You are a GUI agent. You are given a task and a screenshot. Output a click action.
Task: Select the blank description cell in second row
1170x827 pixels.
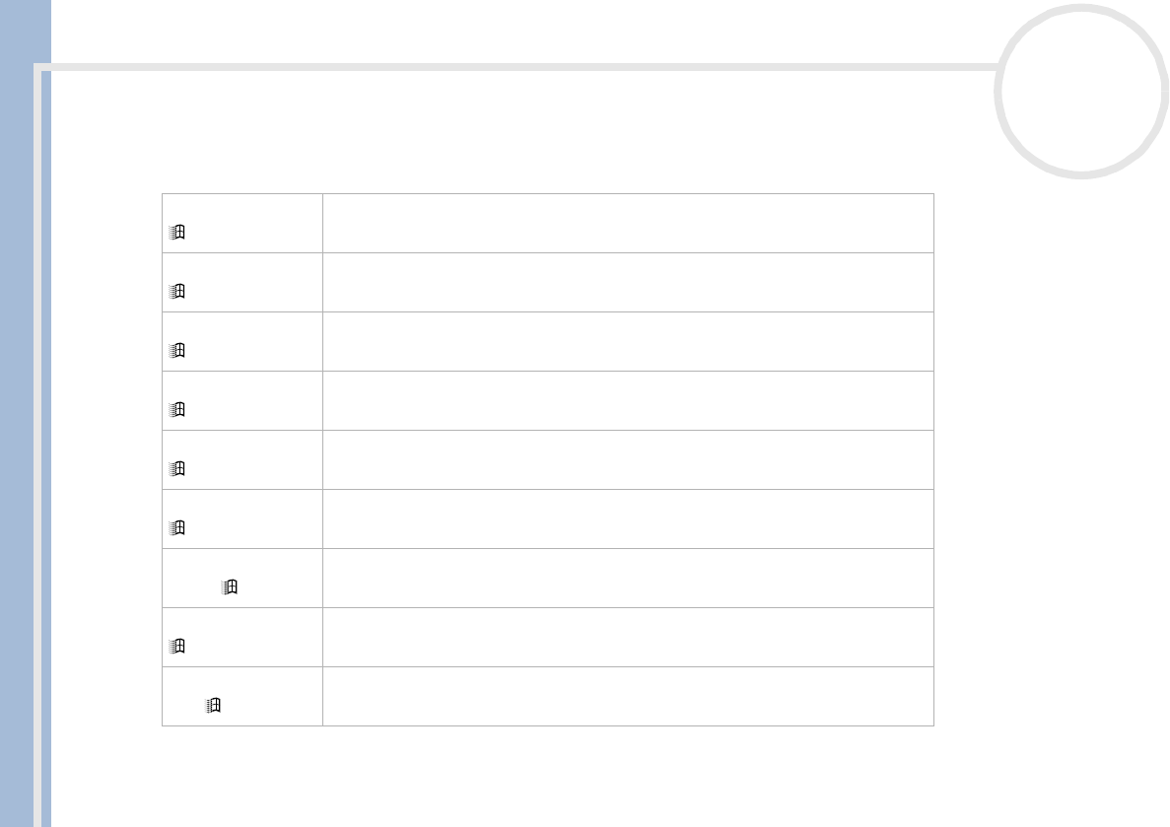(x=628, y=282)
